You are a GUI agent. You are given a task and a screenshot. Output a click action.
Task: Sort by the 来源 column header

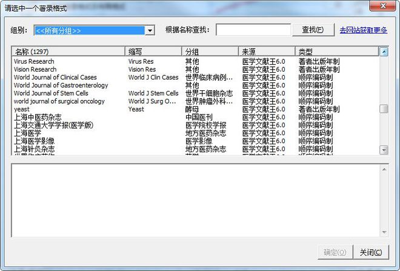(267, 52)
